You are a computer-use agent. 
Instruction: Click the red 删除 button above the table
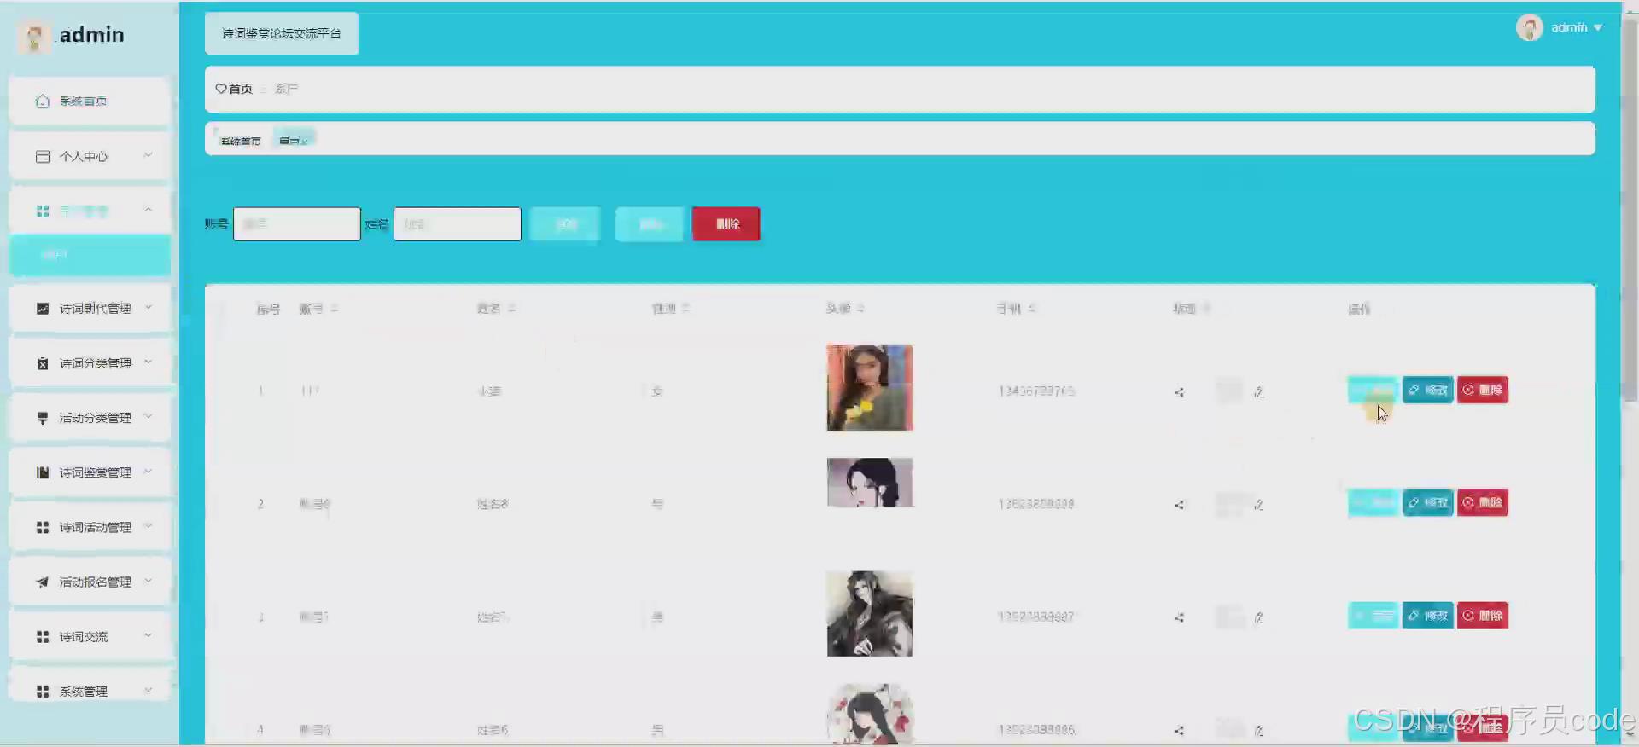[726, 224]
